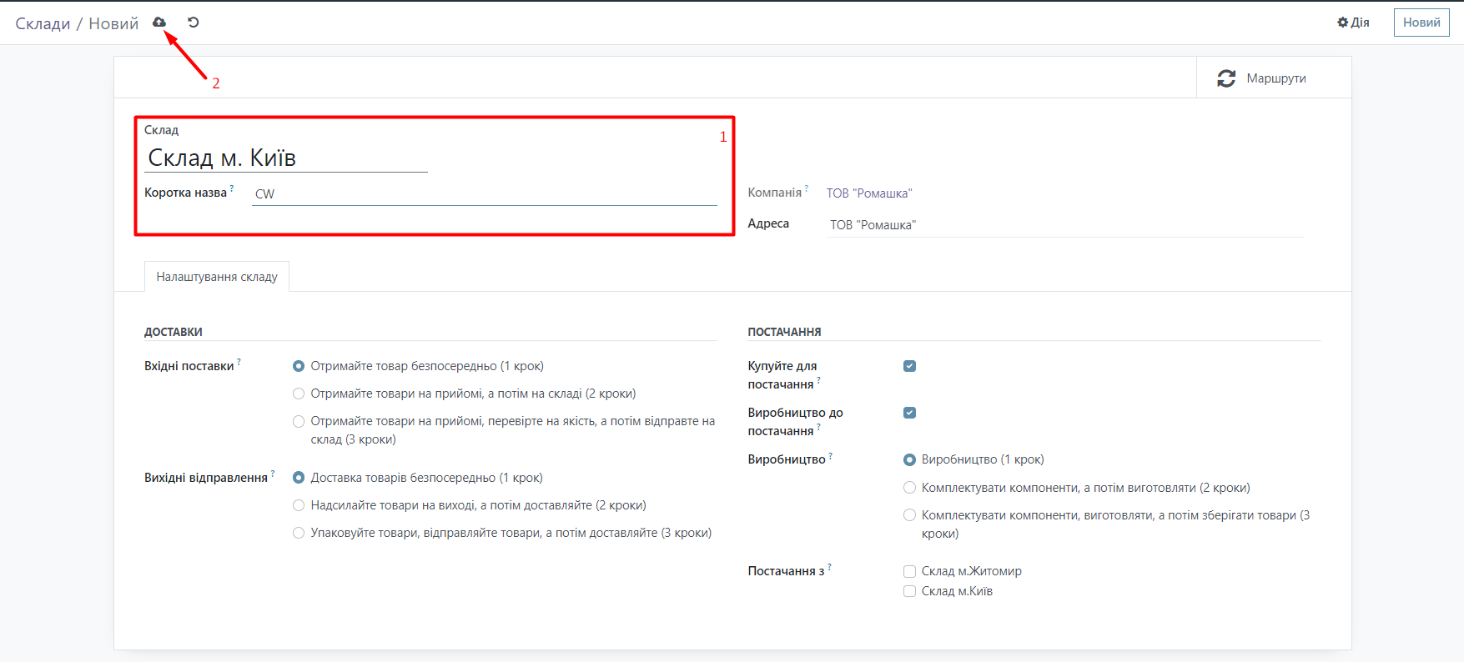The image size is (1464, 662).
Task: Open the Налаштування складу tab
Action: click(x=217, y=277)
